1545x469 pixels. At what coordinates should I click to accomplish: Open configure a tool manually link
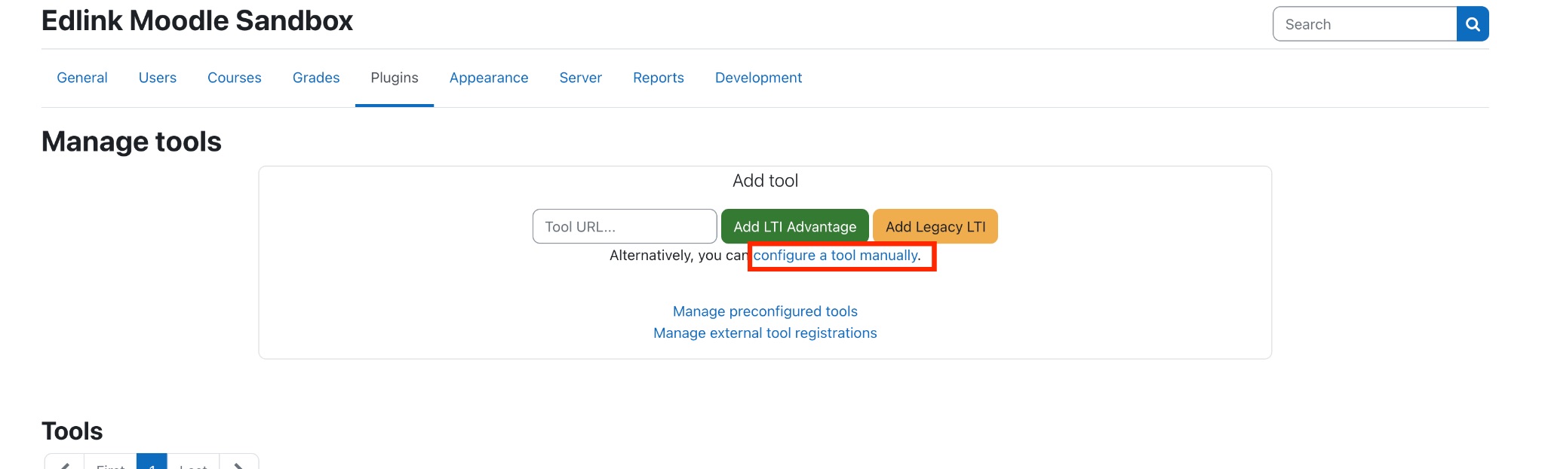pyautogui.click(x=837, y=256)
